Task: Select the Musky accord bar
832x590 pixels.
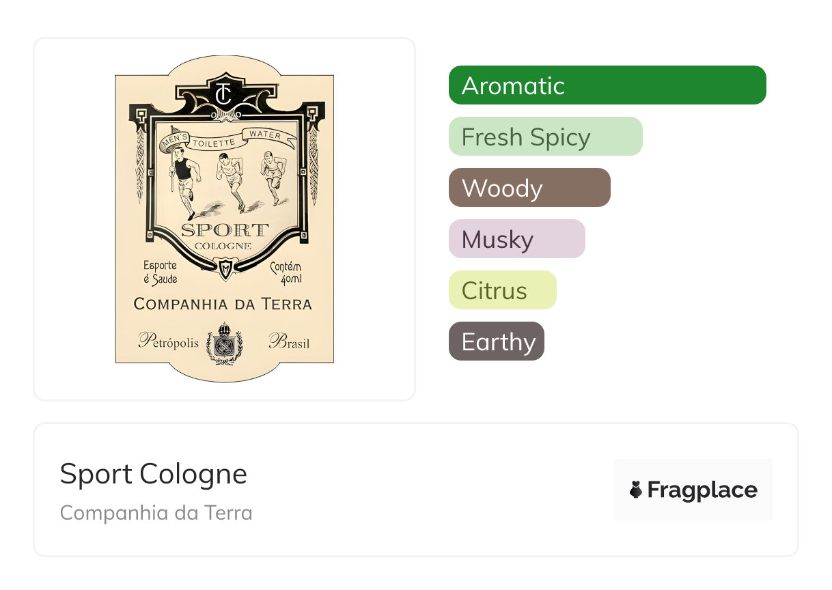Action: pos(516,239)
